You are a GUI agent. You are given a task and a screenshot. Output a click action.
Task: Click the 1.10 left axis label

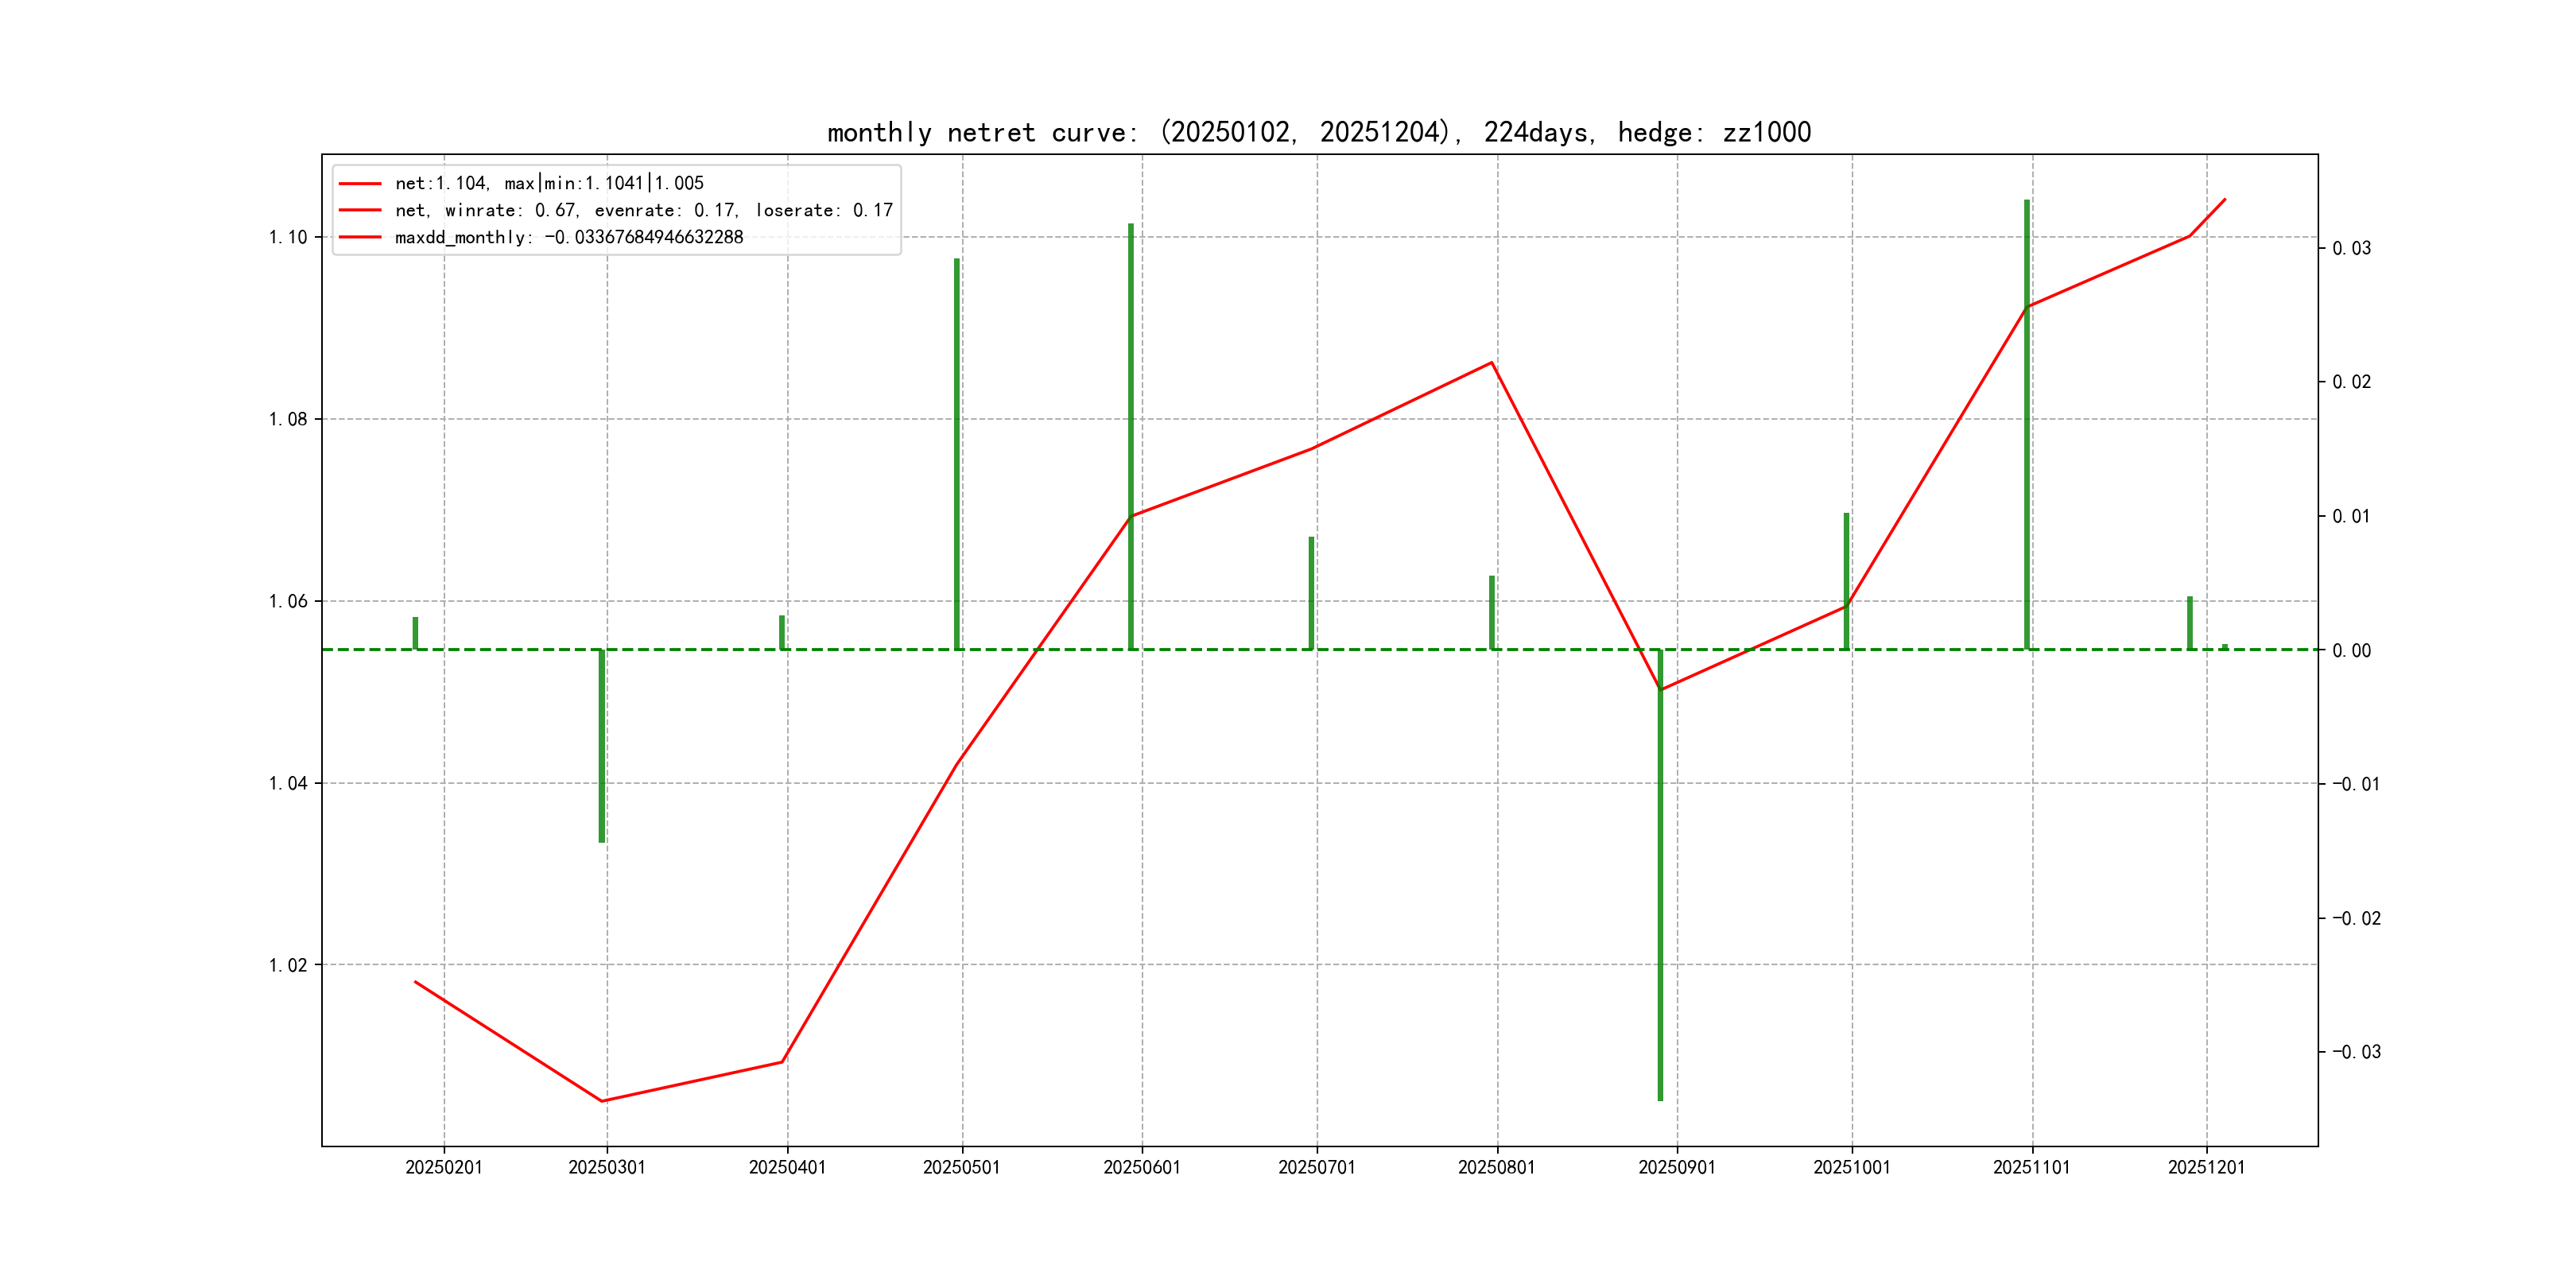coord(287,237)
